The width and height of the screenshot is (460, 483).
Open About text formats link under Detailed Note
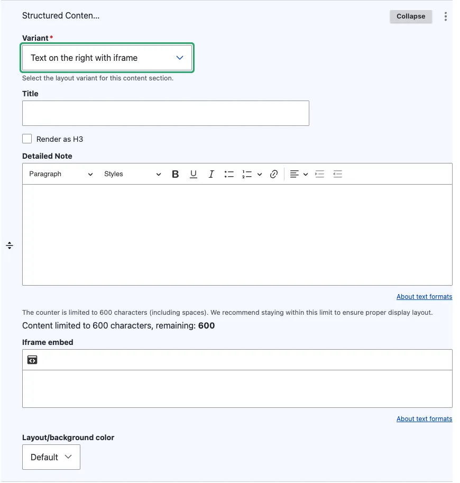[424, 297]
